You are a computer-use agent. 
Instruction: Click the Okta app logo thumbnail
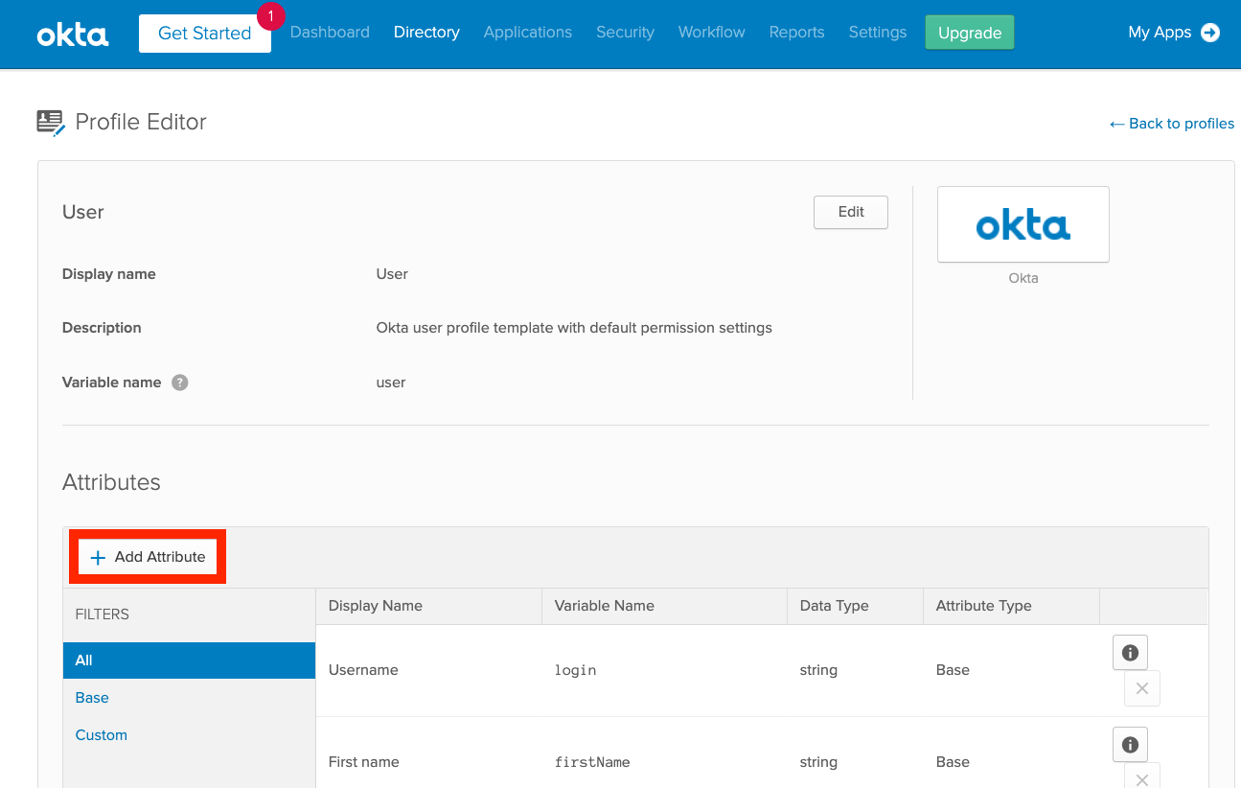pos(1023,224)
